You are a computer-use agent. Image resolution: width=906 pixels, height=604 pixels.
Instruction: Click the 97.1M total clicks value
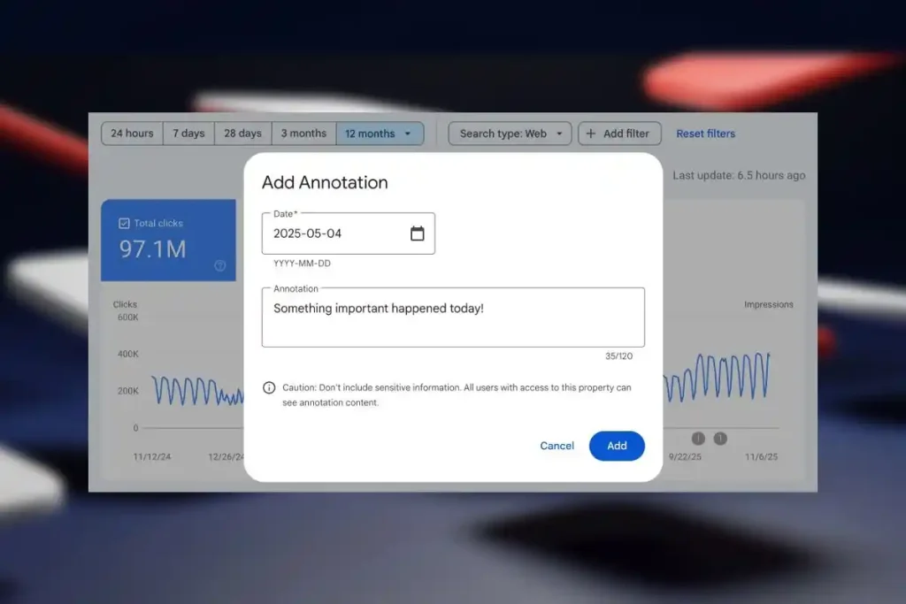(153, 249)
